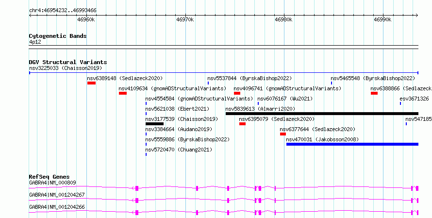Click nsv5537844 (ByrskaBishop2022) label
Image resolution: width=432 pixels, height=218 pixels.
coord(249,78)
